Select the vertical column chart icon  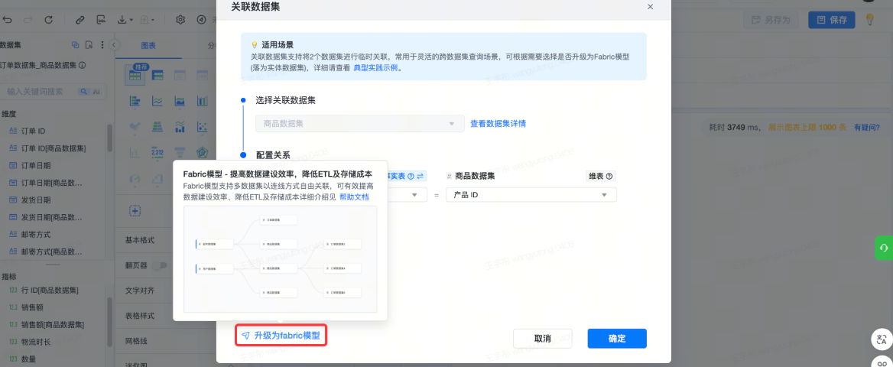[x=202, y=102]
